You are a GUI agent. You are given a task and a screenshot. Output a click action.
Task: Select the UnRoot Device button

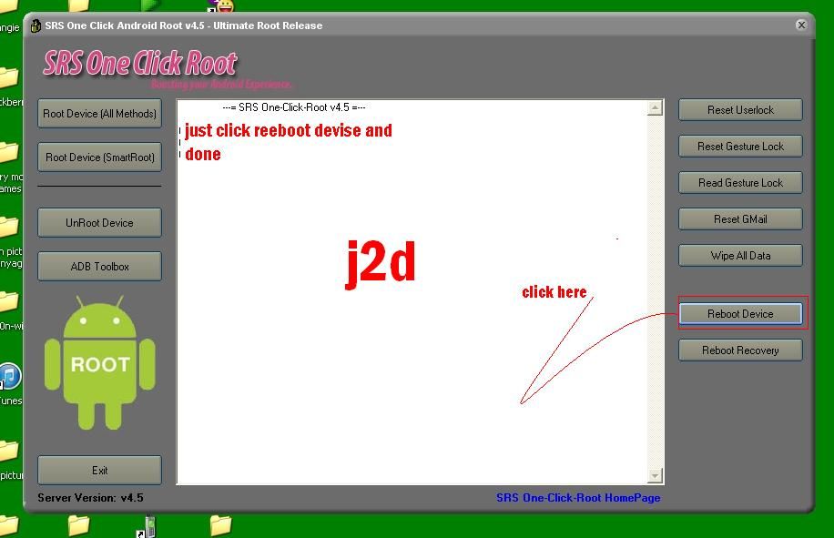99,223
